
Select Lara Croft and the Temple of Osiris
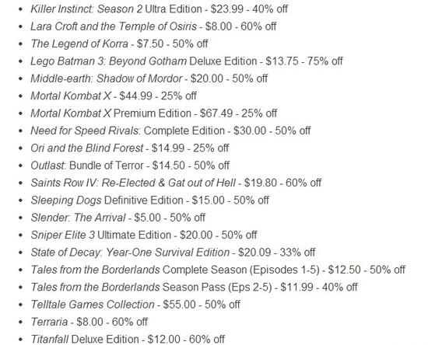tap(153, 26)
